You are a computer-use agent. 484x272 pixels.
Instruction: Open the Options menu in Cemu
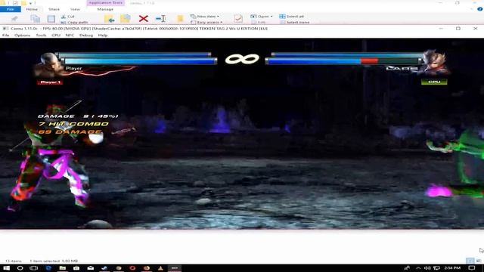click(x=23, y=36)
